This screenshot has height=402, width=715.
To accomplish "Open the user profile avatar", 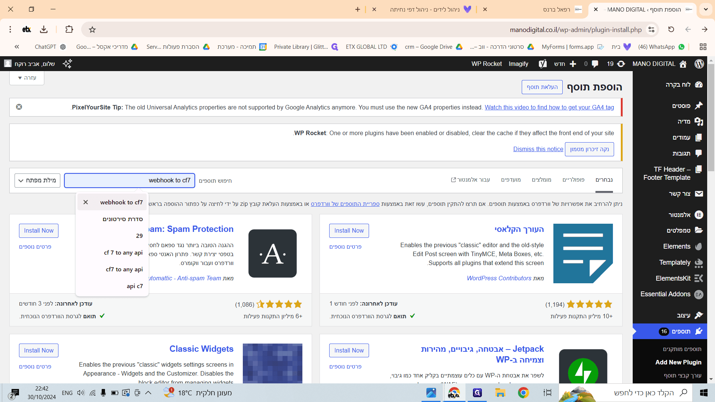I will pos(8,64).
